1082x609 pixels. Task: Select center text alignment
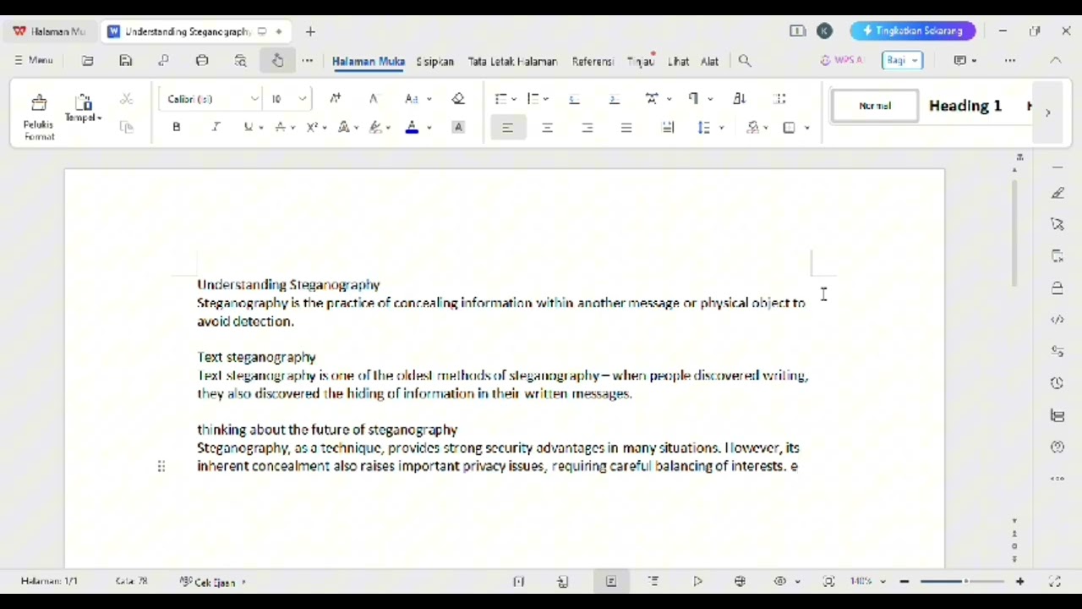pos(548,127)
